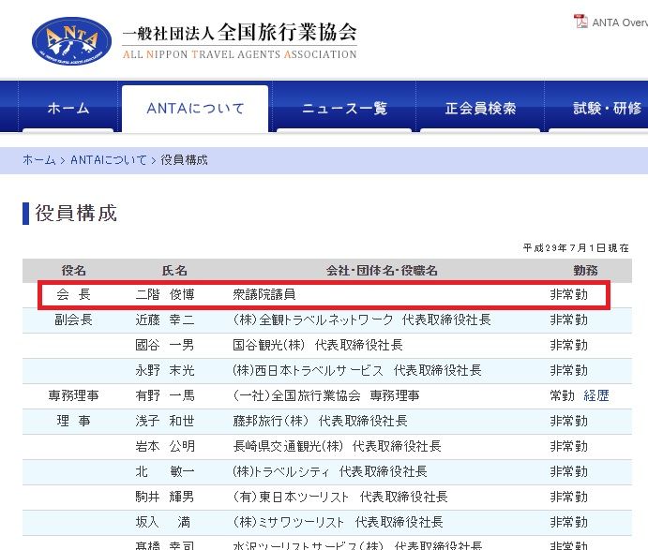The width and height of the screenshot is (648, 550).
Task: Select the name 國谷 一男
Action: pyautogui.click(x=165, y=345)
